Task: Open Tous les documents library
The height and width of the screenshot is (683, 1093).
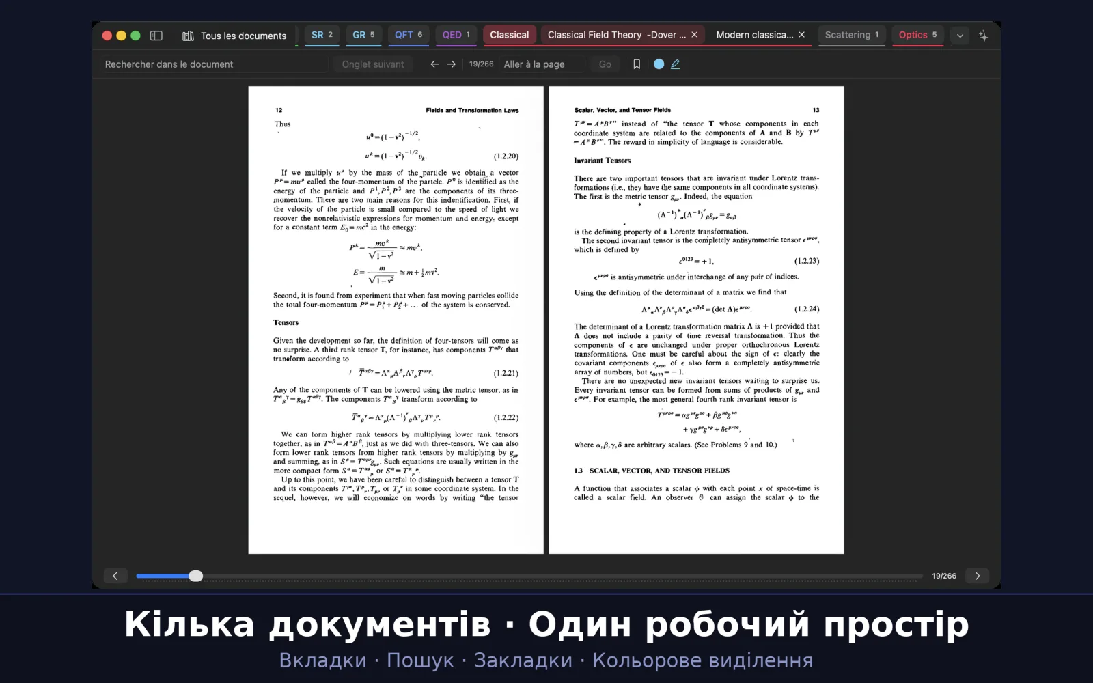Action: coord(234,36)
